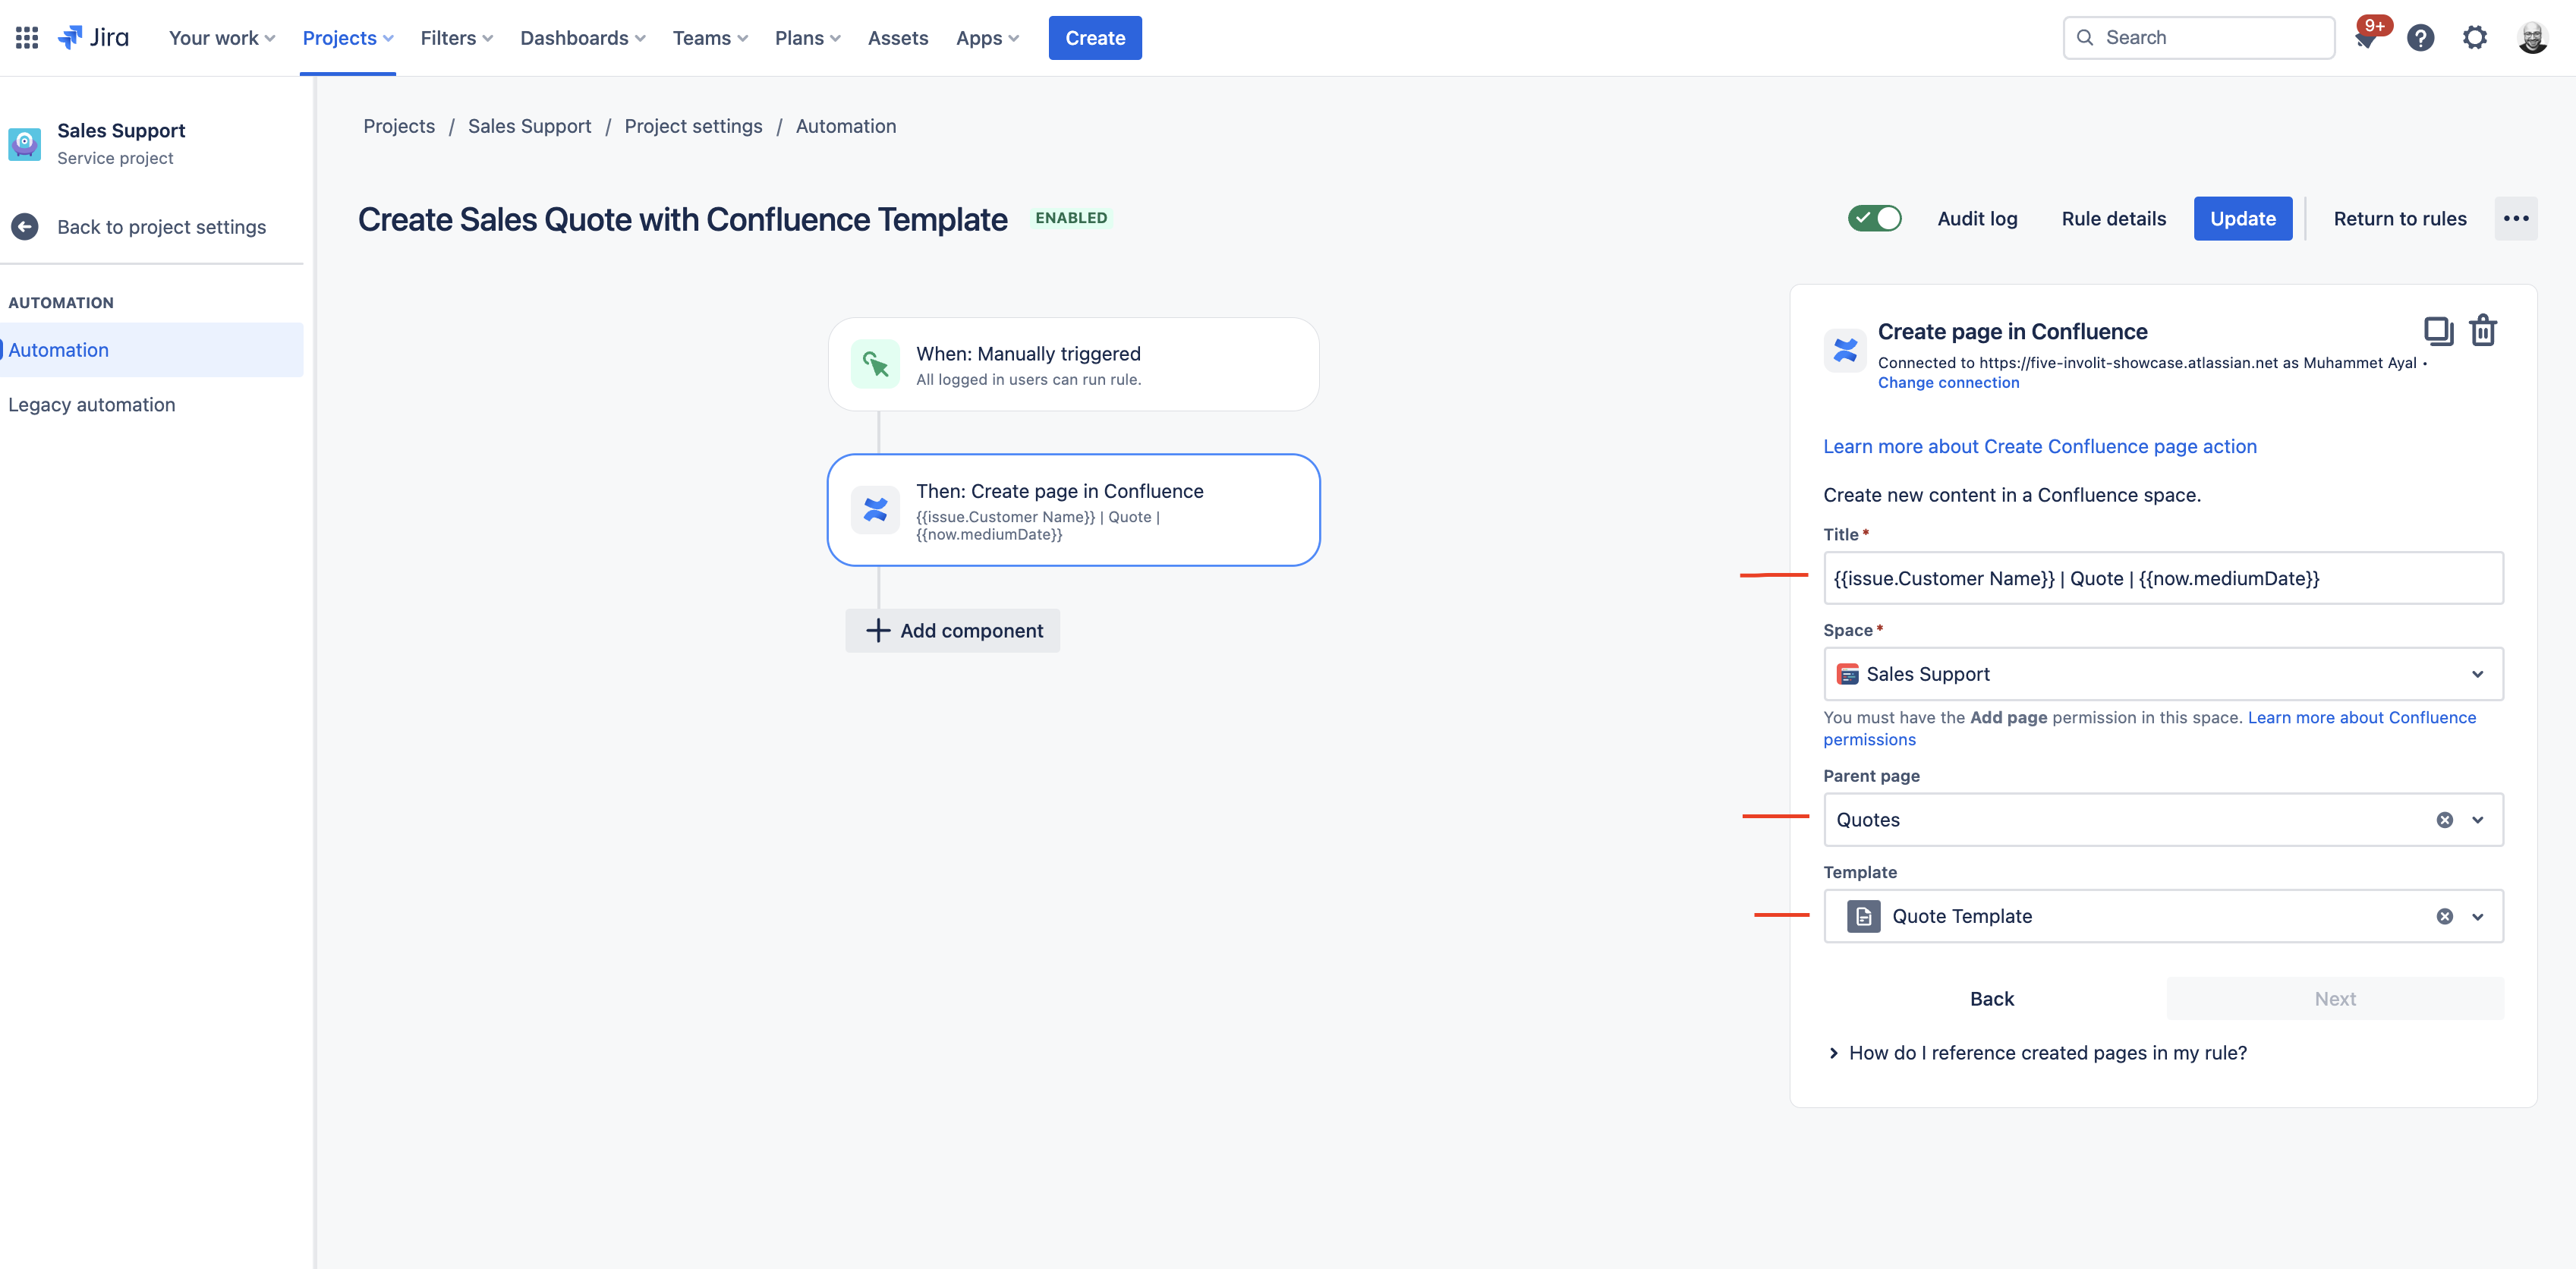2576x1269 pixels.
Task: Click the manual trigger cursor icon
Action: [875, 364]
